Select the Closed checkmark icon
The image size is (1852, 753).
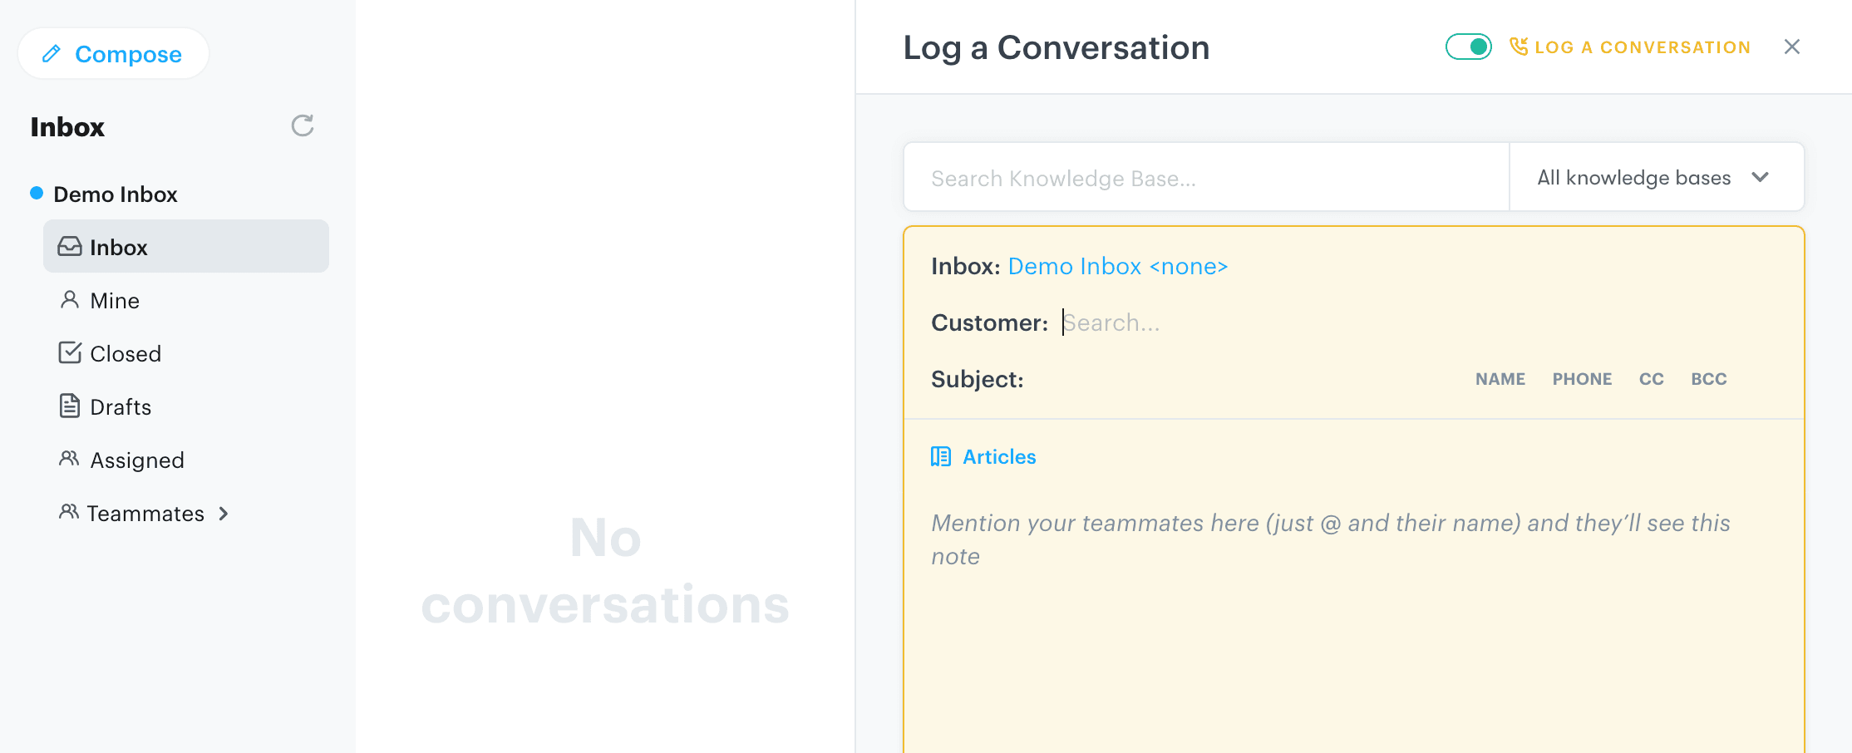click(69, 353)
